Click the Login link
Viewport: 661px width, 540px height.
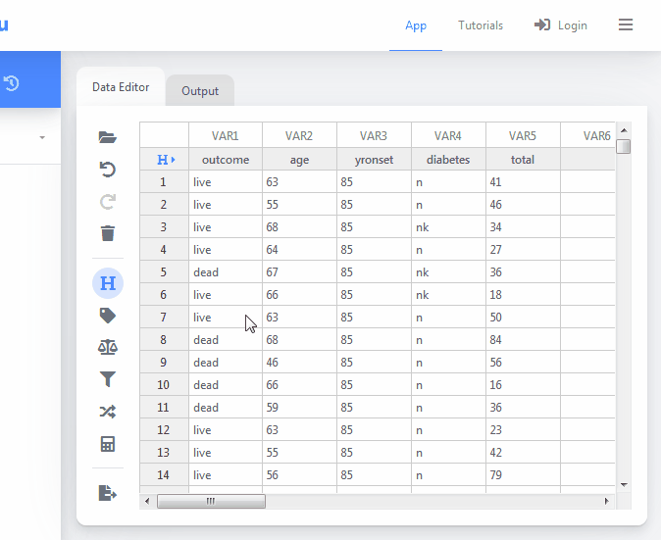pos(561,25)
